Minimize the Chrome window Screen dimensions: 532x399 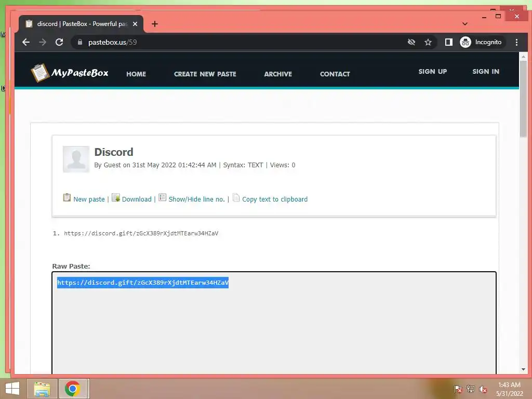484,17
